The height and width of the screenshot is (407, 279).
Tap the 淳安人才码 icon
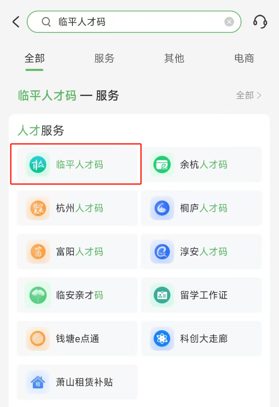point(162,252)
